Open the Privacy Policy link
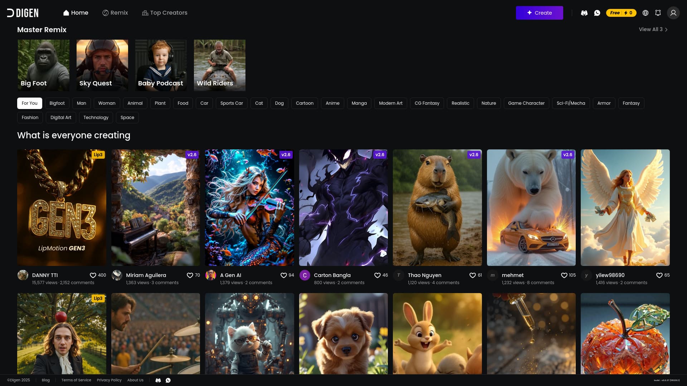 click(109, 380)
